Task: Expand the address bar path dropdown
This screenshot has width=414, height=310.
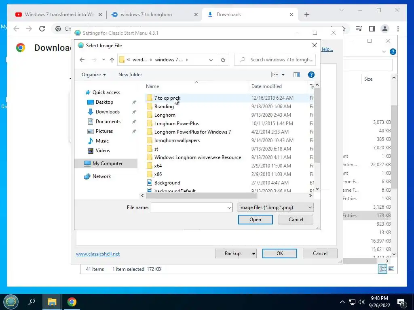Action: pyautogui.click(x=211, y=60)
